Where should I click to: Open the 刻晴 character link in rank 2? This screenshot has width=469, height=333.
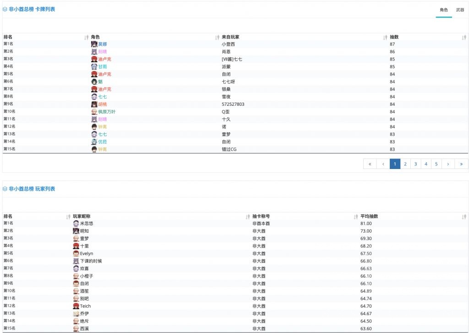tap(103, 52)
